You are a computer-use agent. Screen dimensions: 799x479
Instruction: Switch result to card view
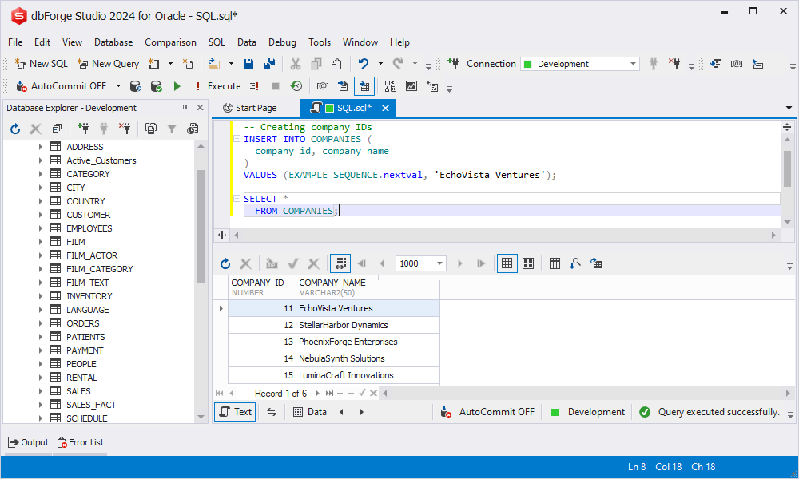click(x=528, y=263)
